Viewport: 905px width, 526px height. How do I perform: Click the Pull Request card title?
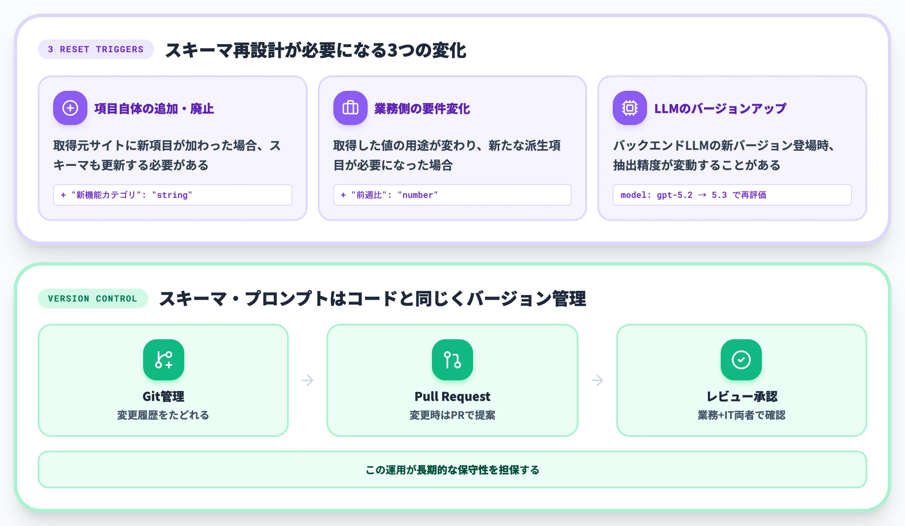coord(452,397)
